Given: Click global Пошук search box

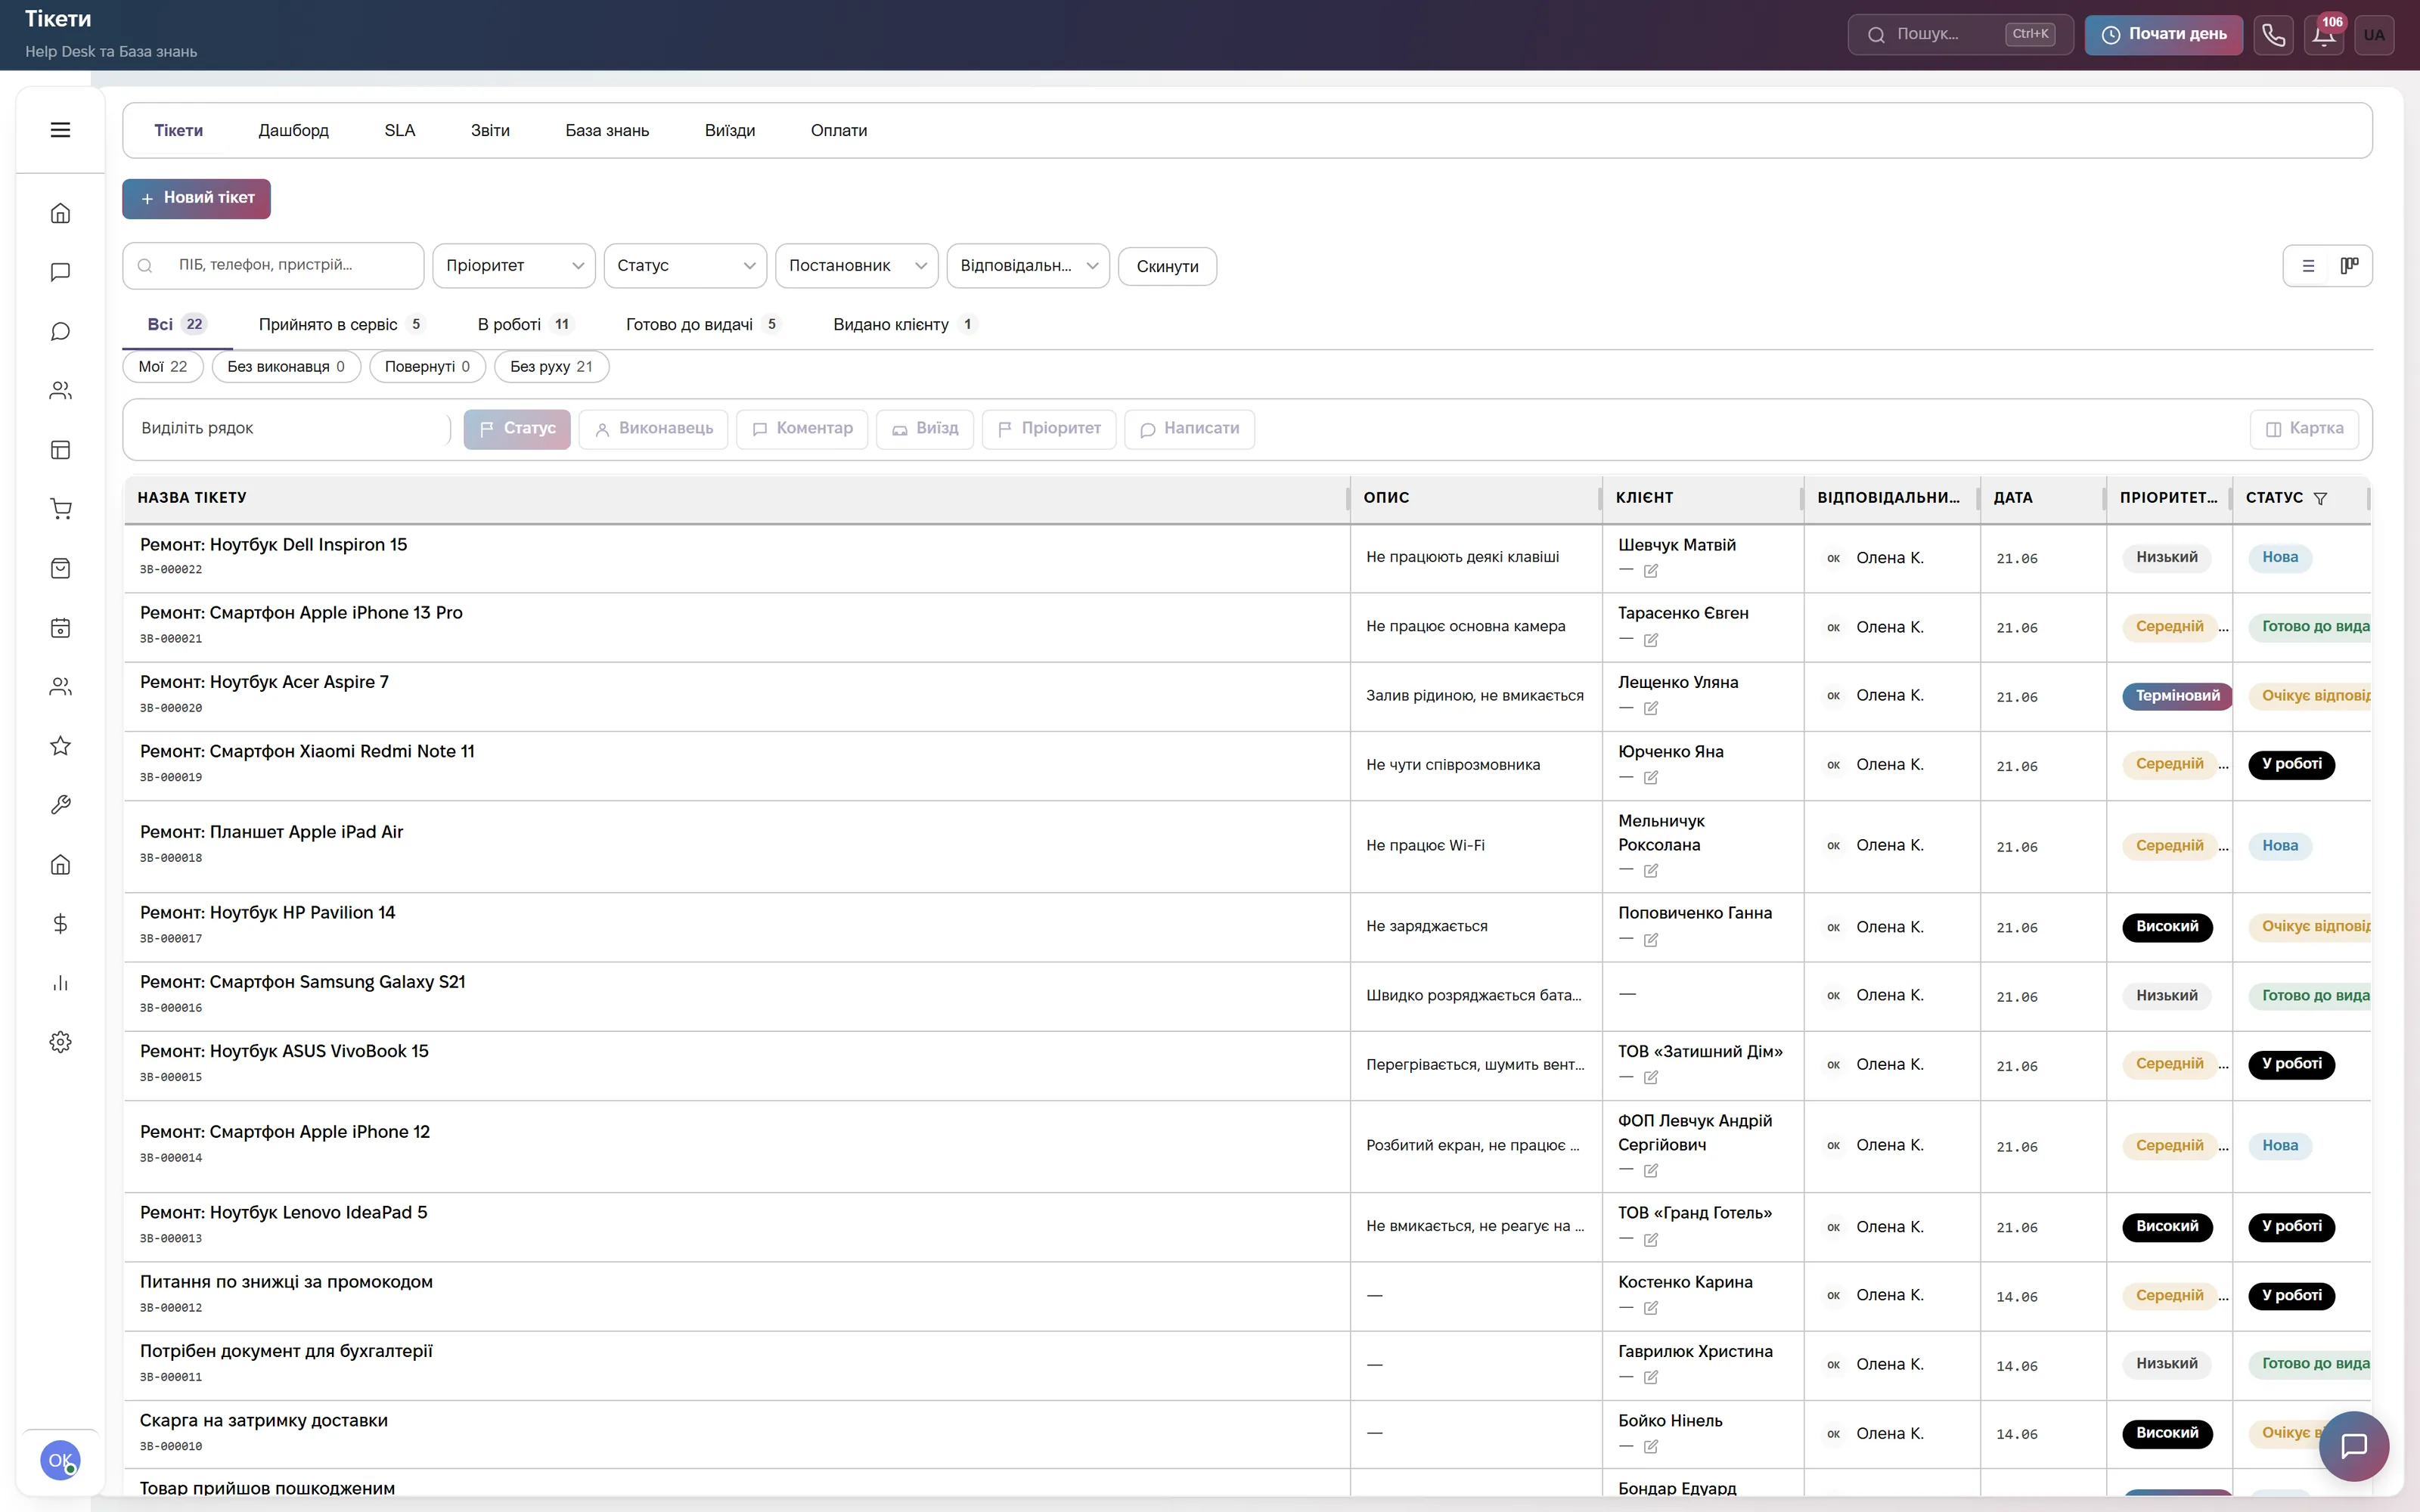Looking at the screenshot, I should tap(1960, 35).
